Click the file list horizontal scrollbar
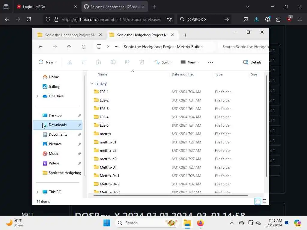 [171, 195]
